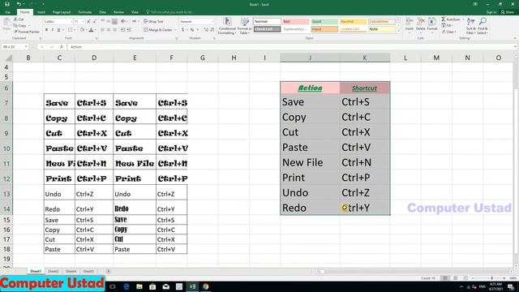This screenshot has height=292, width=519.
Task: Open the Number Format dropdown showing General
Action: pyautogui.click(x=212, y=22)
